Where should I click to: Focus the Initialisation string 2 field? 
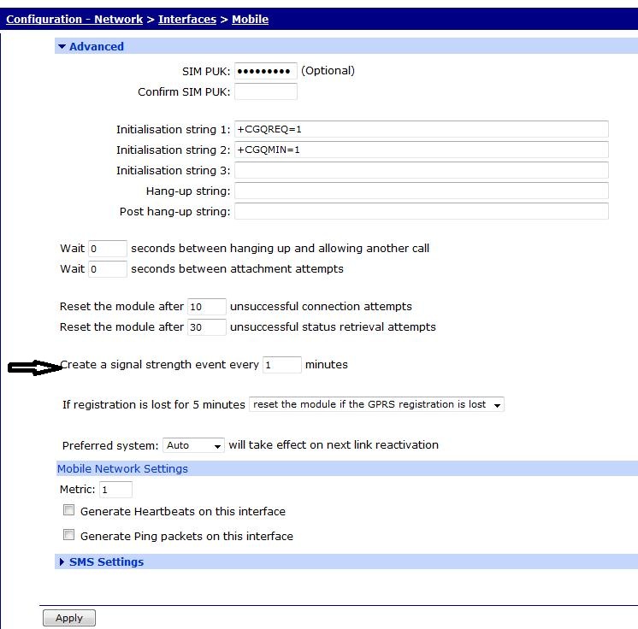point(421,150)
